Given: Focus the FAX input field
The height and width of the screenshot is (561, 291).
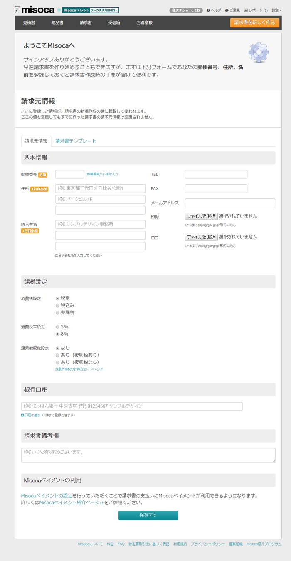Looking at the screenshot, I should tap(216, 188).
